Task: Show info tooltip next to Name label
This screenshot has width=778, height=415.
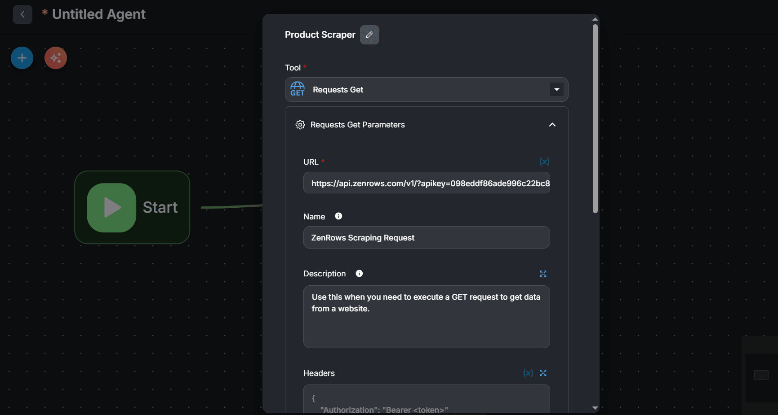Action: (338, 216)
